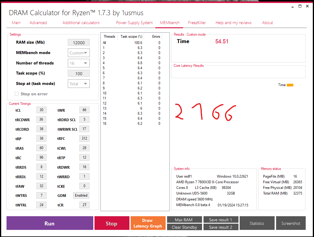Image resolution: width=314 pixels, height=237 pixels.
Task: Click the Clear Standby button
Action: tap(184, 227)
